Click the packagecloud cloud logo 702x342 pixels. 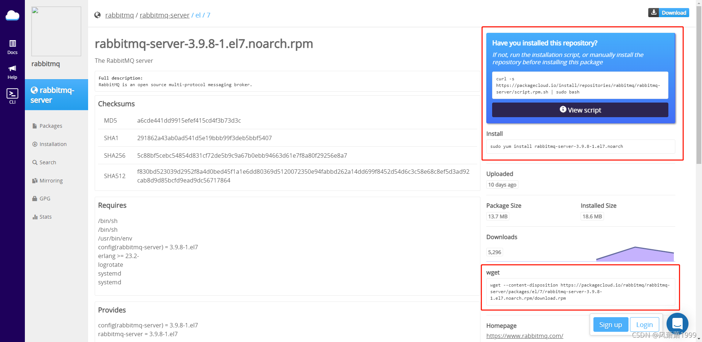tap(12, 15)
